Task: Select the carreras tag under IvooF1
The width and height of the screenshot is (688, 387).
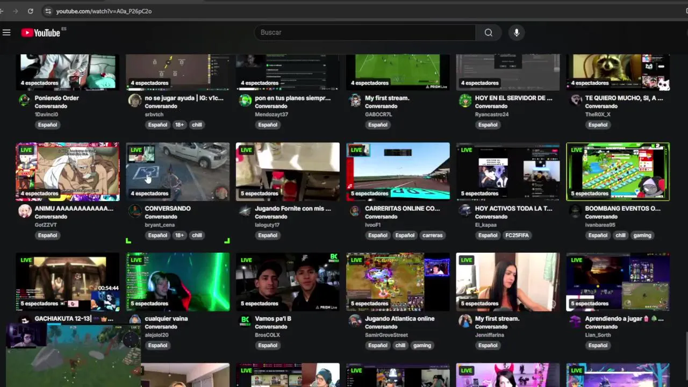Action: tap(432, 235)
